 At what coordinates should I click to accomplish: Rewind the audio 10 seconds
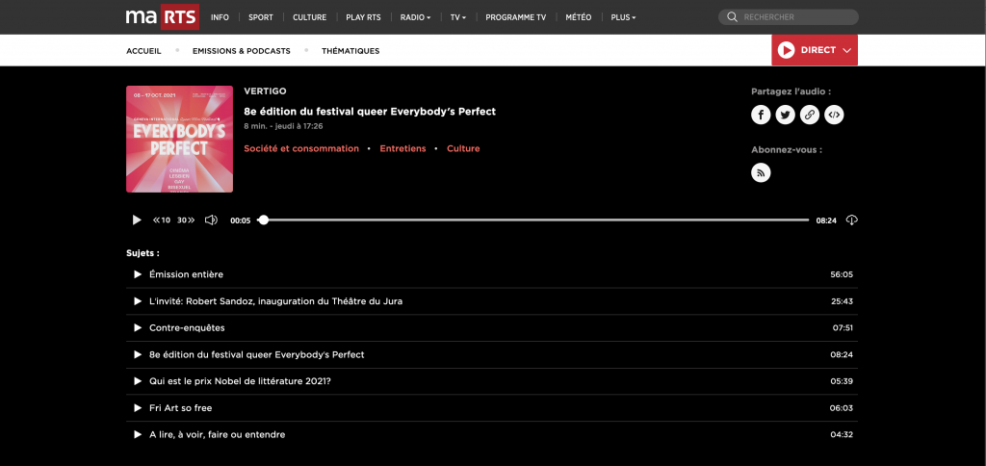(x=162, y=220)
